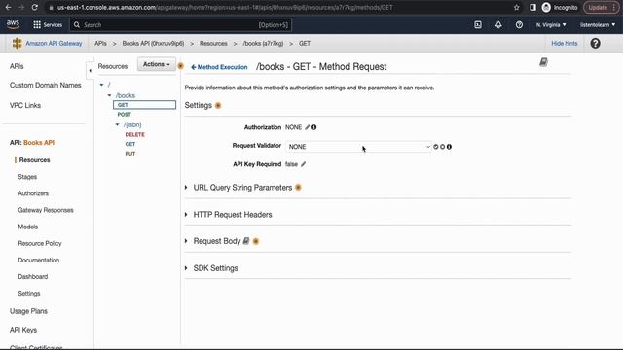Open the N. Virginia region dropdown
This screenshot has width=623, height=350.
tap(551, 25)
